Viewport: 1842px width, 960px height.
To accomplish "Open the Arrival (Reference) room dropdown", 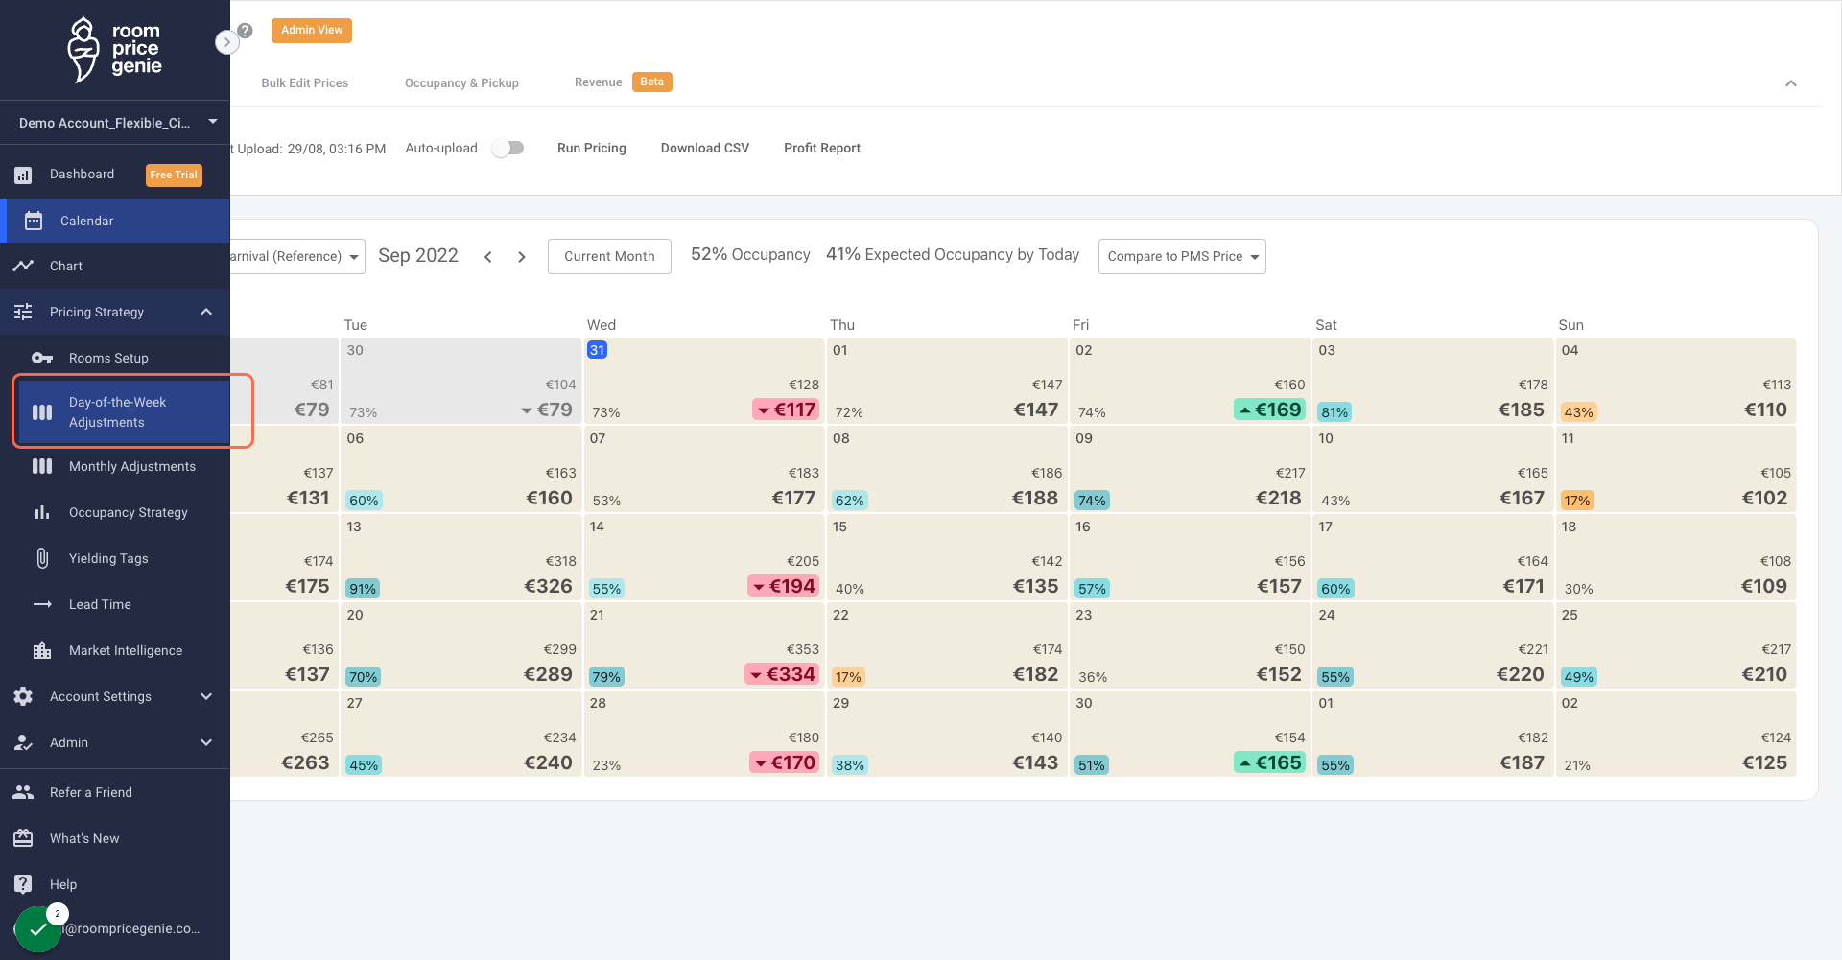I will [297, 256].
